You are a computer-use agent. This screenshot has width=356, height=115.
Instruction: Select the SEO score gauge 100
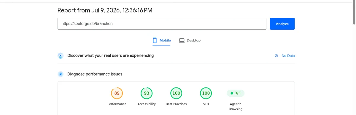point(206,93)
